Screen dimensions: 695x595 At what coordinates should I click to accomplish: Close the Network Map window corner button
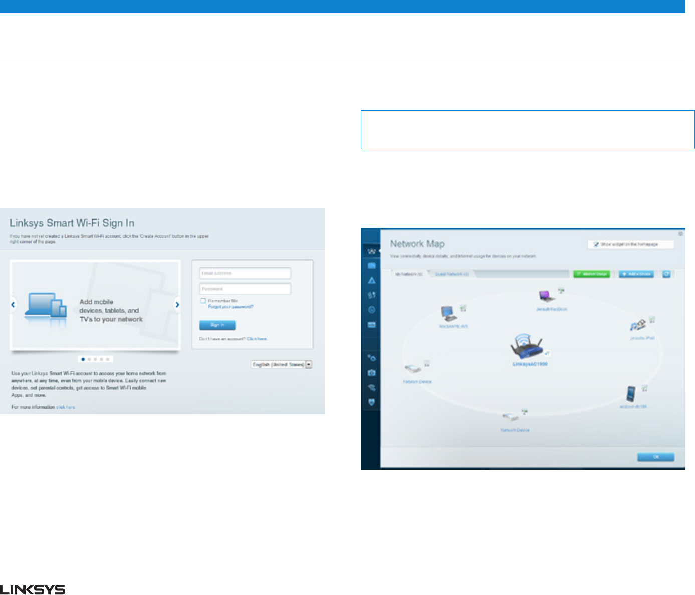pos(680,234)
